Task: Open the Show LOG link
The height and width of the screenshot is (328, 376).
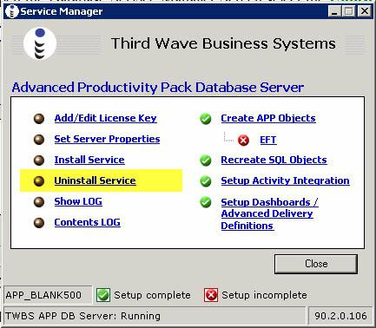Action: [78, 201]
